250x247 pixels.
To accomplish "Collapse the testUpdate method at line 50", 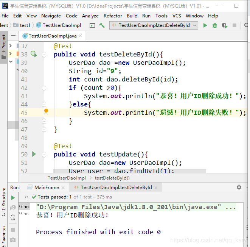I will (x=44, y=155).
